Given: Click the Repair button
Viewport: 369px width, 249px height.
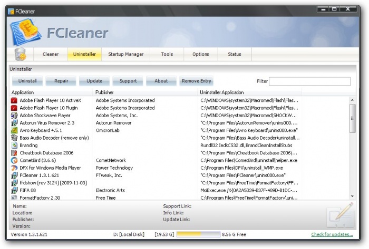Looking at the screenshot, I should click(61, 81).
